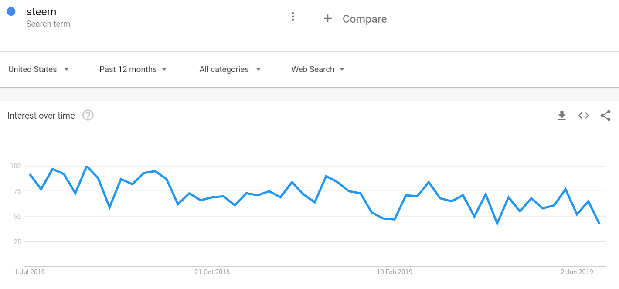Open the Past 12 months time range dropdown

pyautogui.click(x=133, y=69)
